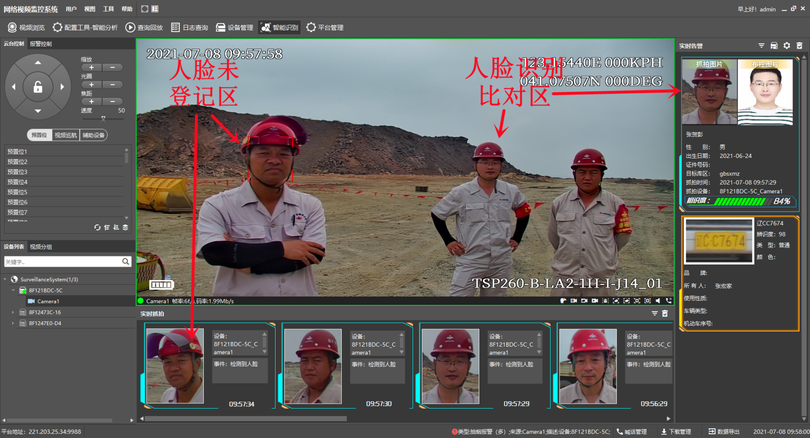Click the speaker icon in the video toolbar
The width and height of the screenshot is (810, 438).
[658, 301]
